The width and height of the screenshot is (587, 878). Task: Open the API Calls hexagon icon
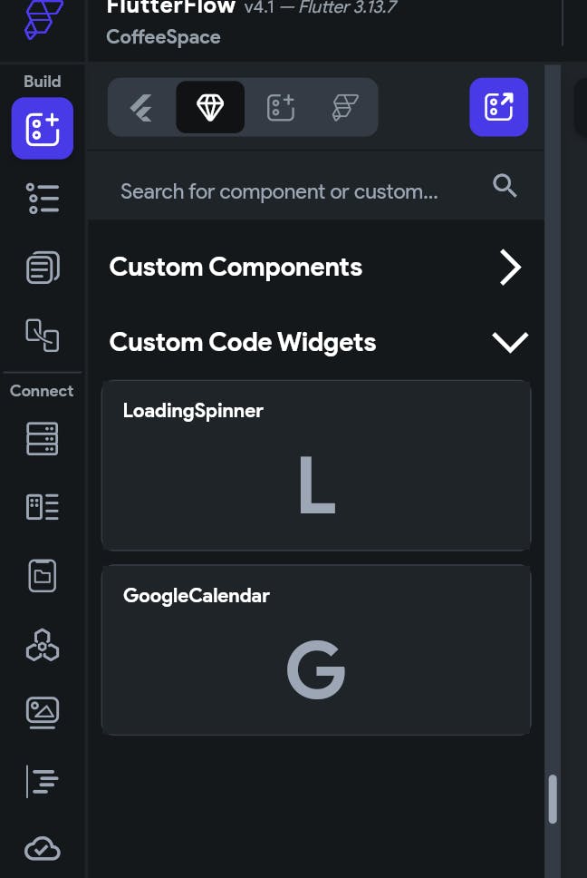tap(43, 645)
